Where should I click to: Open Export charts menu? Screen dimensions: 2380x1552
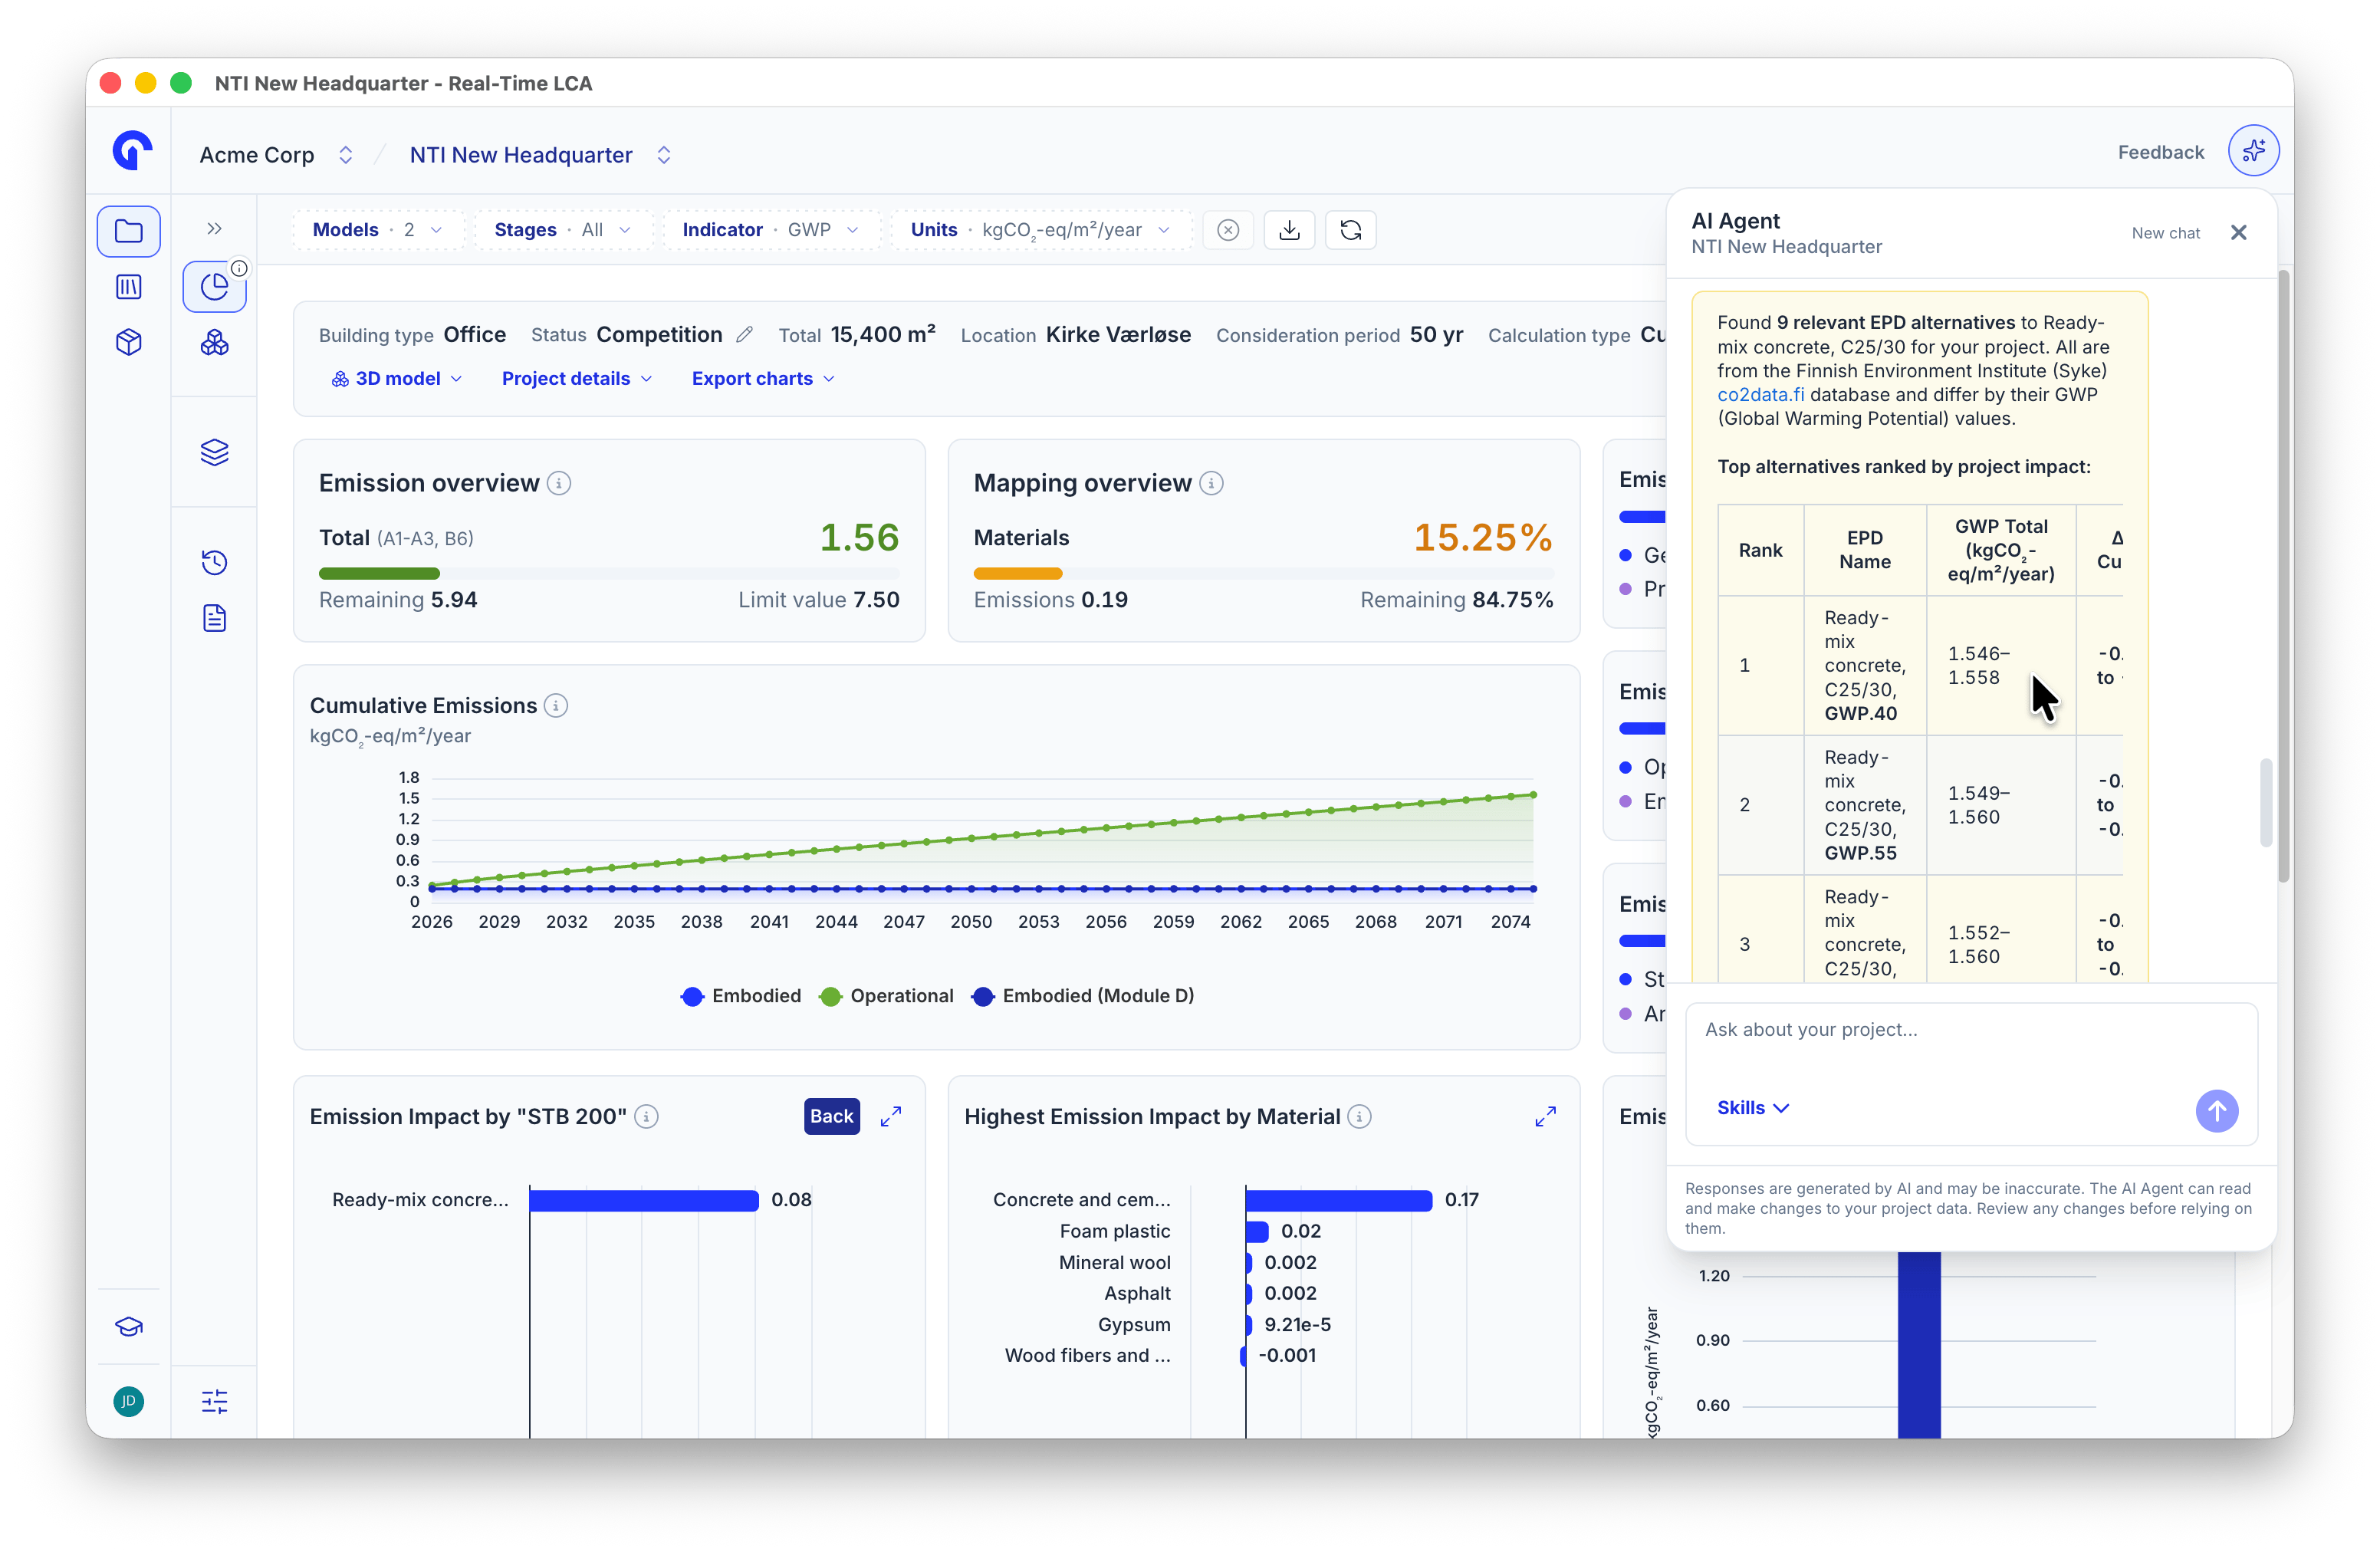point(763,379)
